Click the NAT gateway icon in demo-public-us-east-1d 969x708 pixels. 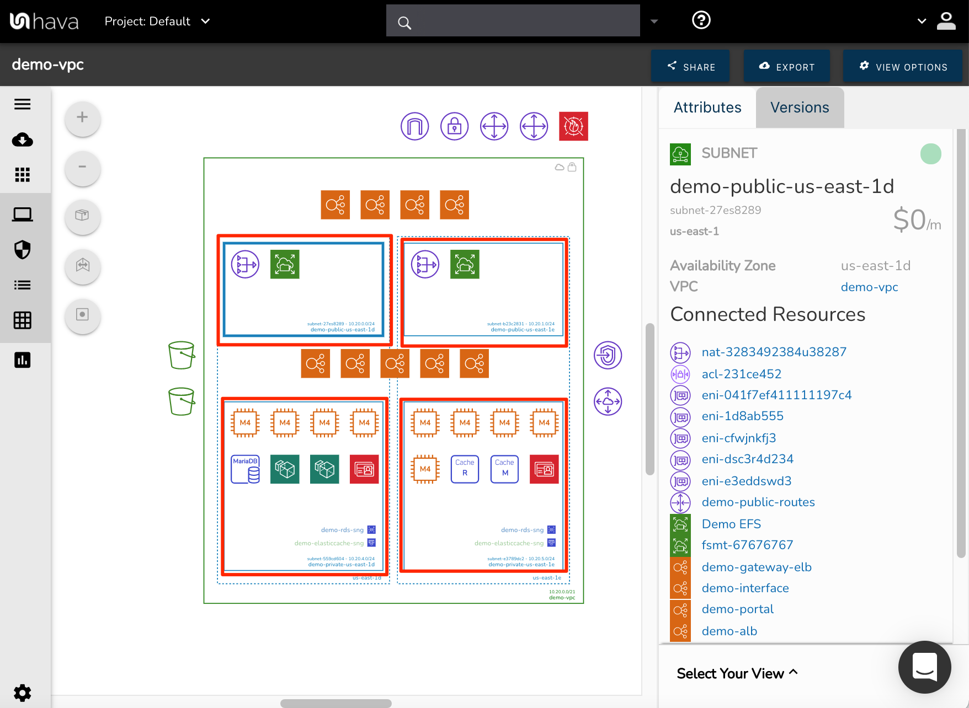click(x=244, y=264)
